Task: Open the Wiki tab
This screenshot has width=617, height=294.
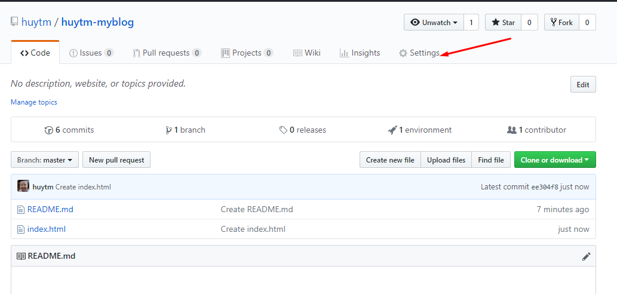Action: pos(307,53)
